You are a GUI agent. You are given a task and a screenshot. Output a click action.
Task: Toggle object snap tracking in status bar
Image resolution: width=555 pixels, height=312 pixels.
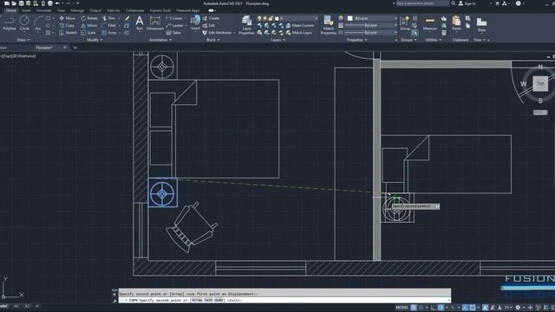[465, 308]
